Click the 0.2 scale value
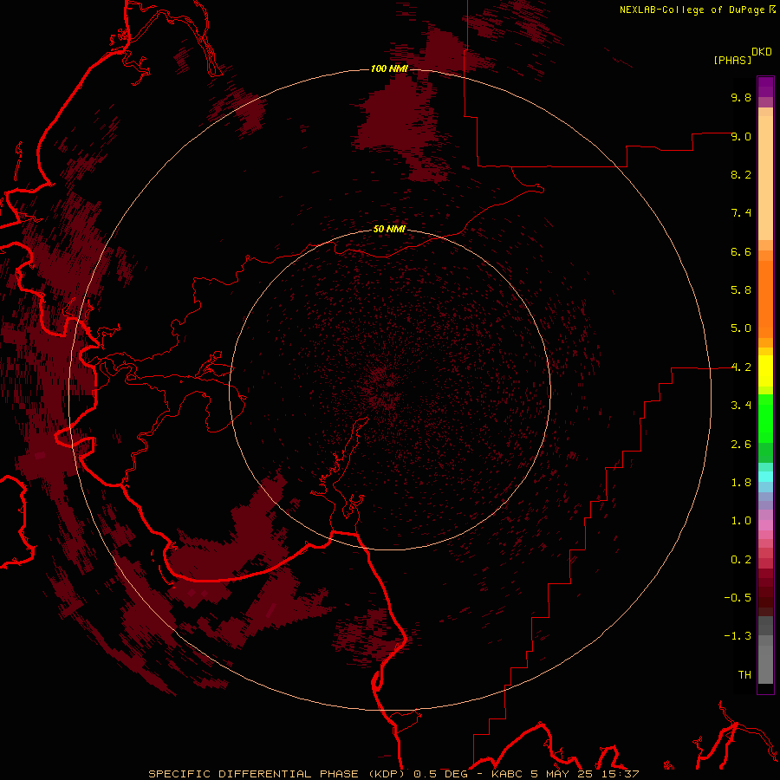 click(741, 560)
